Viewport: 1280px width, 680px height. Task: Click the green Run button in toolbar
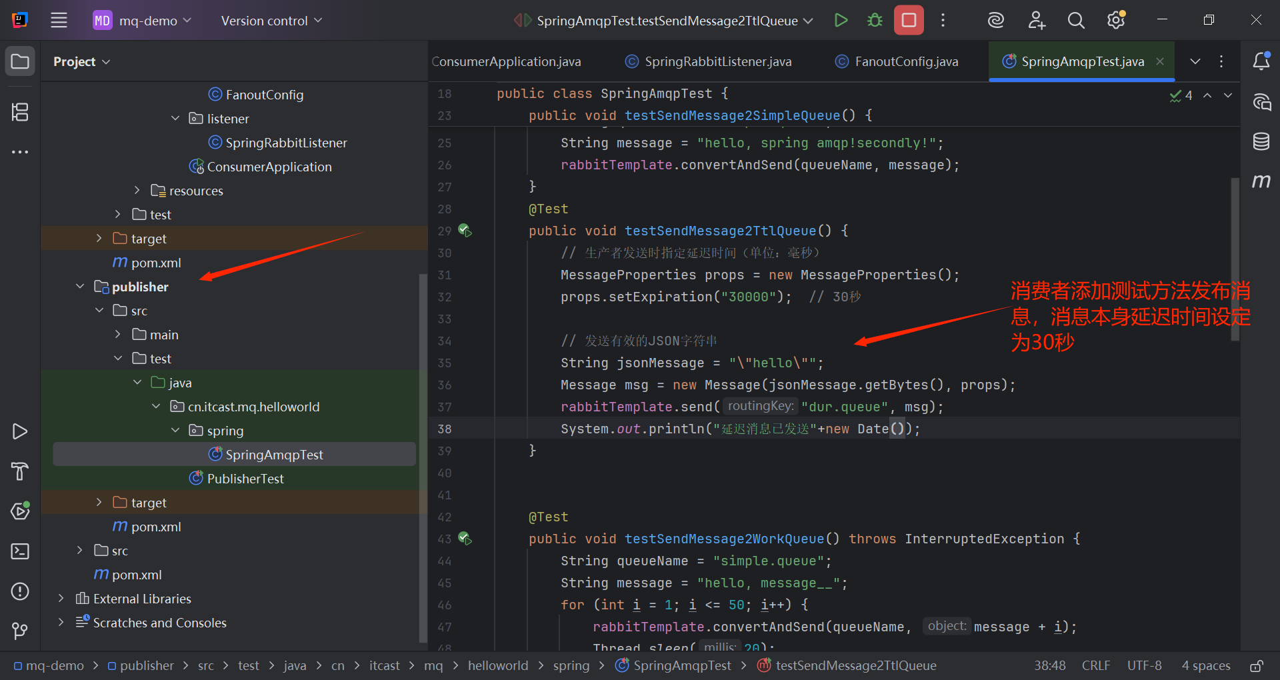pos(841,20)
